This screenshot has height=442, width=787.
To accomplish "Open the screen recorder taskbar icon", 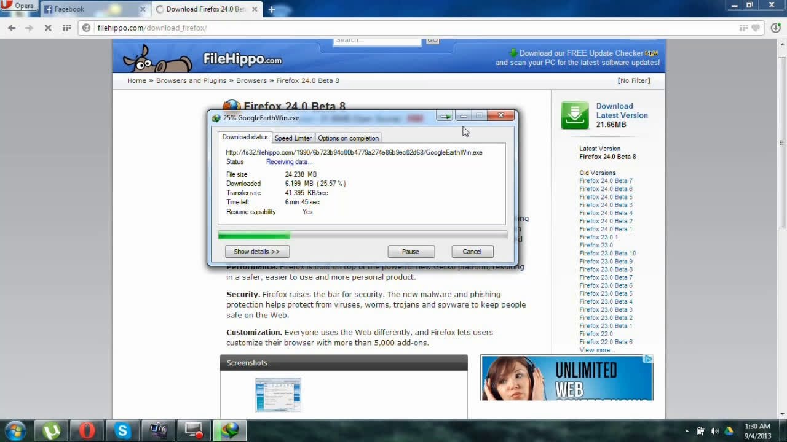I will [x=194, y=431].
